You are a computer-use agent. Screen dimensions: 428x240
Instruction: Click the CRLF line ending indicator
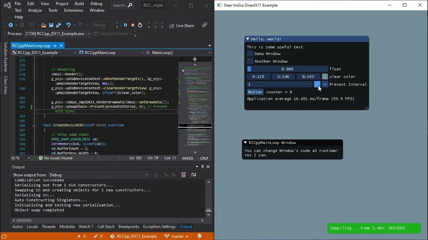coord(204,158)
